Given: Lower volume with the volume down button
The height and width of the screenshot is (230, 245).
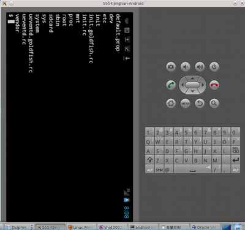Looking at the screenshot, I should tap(186, 67).
